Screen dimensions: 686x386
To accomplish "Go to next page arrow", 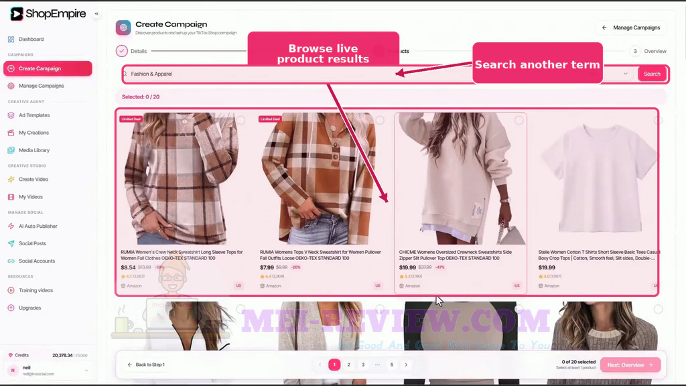I will tap(406, 365).
